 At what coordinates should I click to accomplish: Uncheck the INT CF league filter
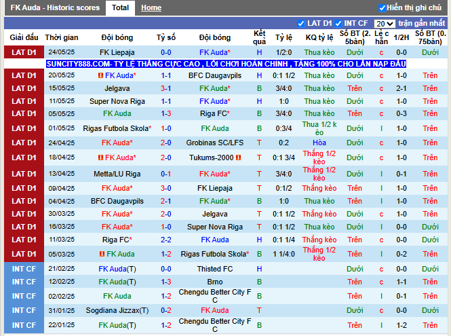338,24
